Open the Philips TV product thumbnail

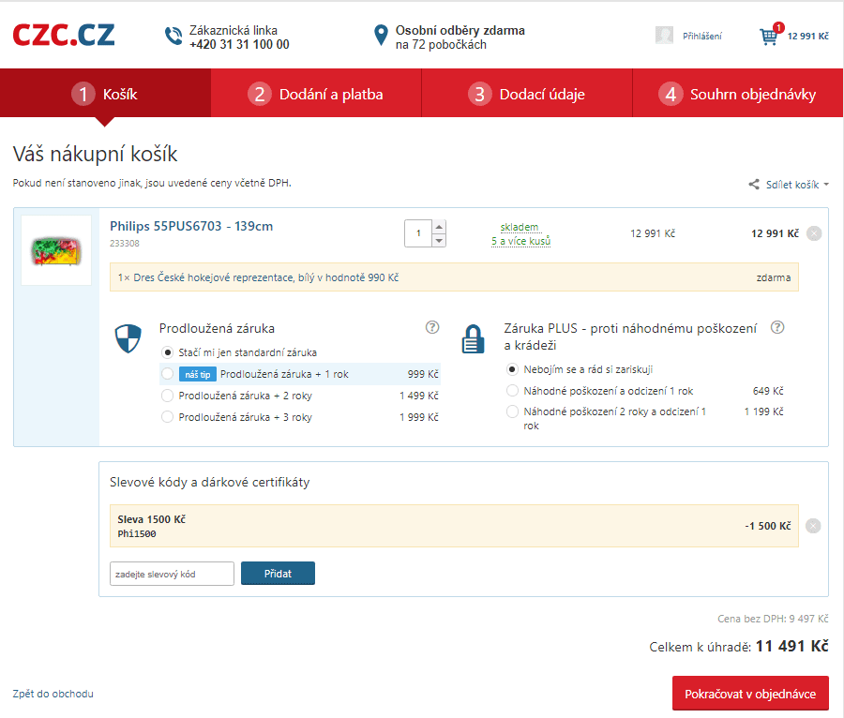coord(56,250)
